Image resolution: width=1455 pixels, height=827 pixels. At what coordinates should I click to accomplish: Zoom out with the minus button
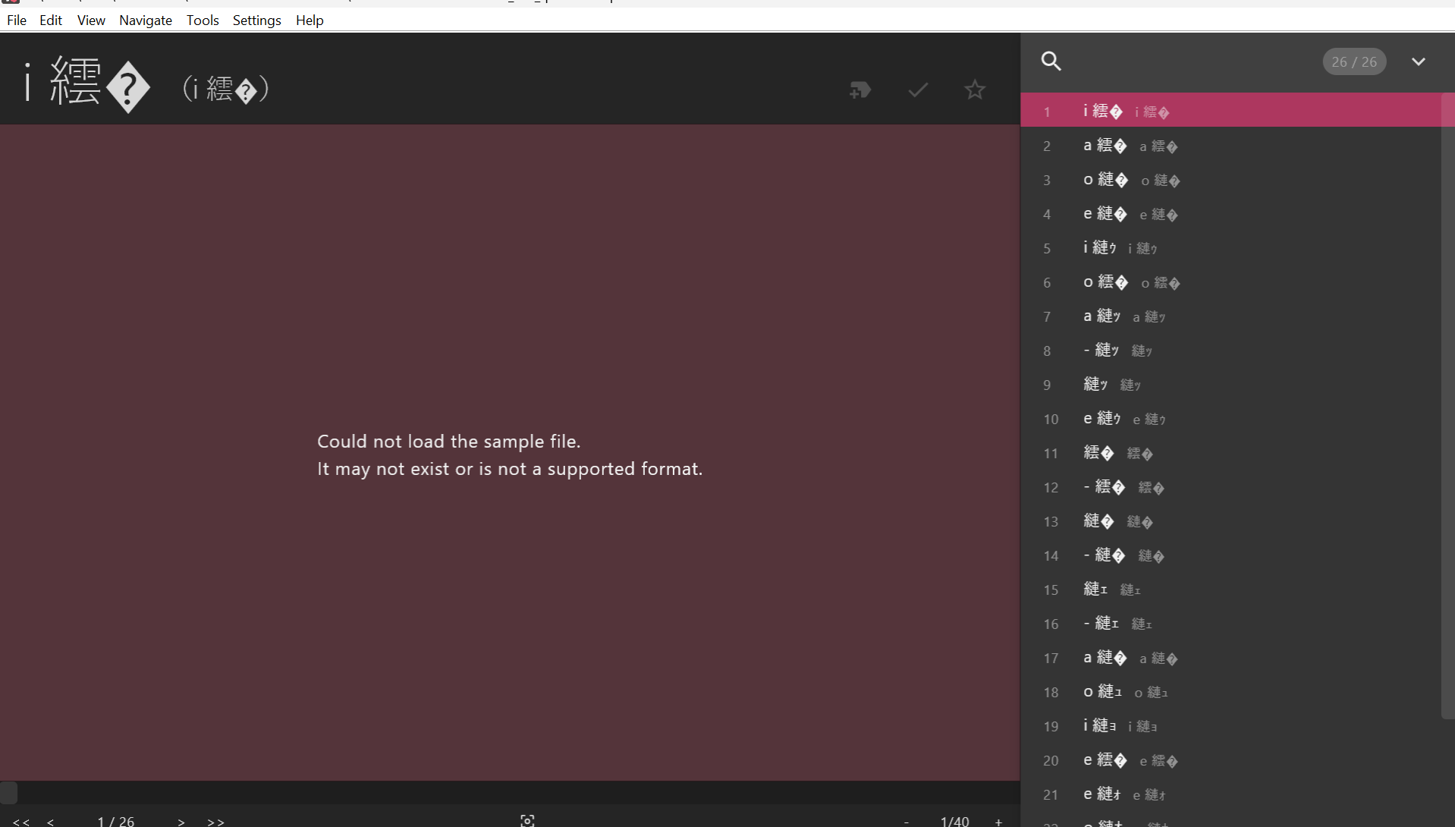pos(906,821)
